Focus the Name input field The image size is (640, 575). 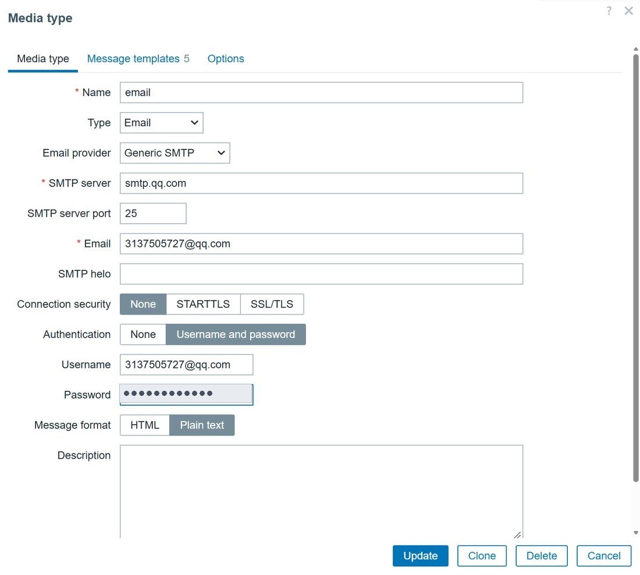(x=321, y=92)
